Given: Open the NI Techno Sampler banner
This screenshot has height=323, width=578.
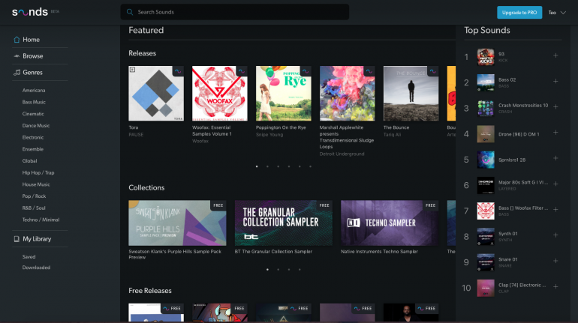Looking at the screenshot, I should (x=390, y=223).
